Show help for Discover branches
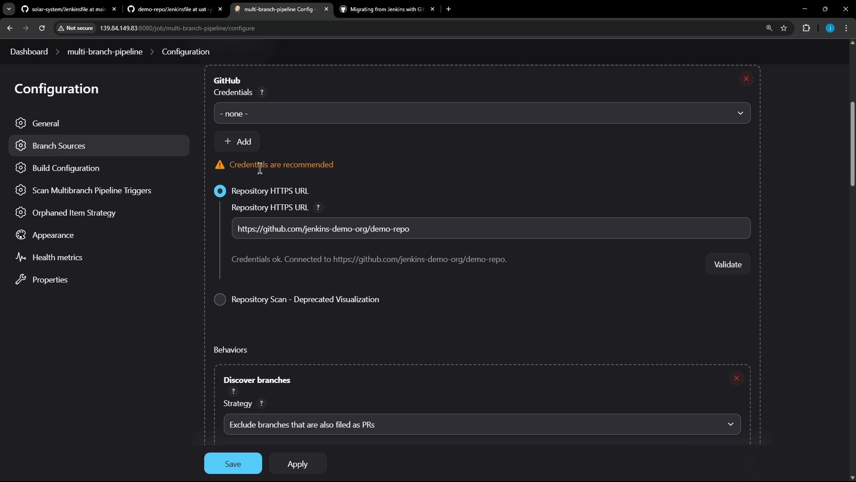The width and height of the screenshot is (856, 482). [x=233, y=391]
